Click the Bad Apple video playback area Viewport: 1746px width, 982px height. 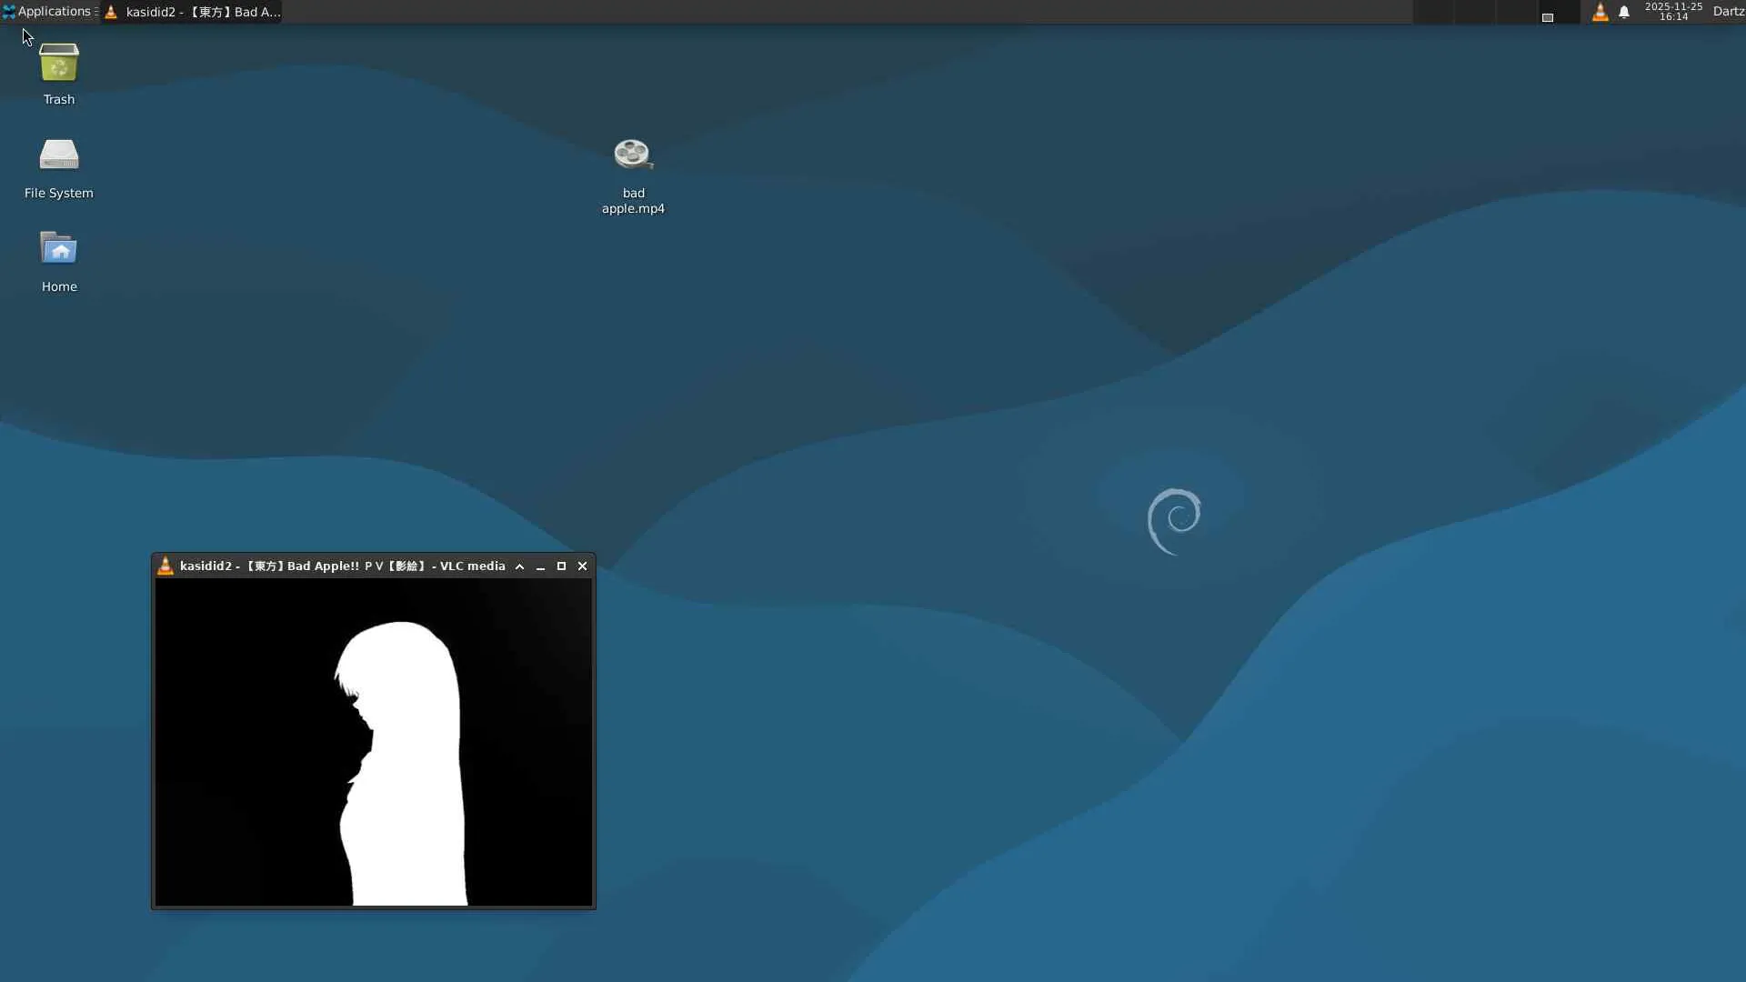point(373,742)
